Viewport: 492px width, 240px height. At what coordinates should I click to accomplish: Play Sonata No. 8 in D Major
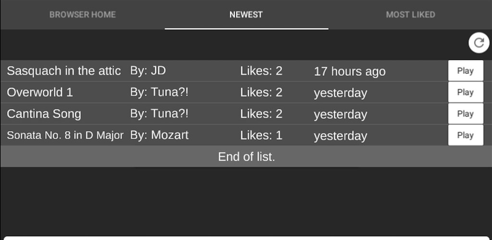coord(465,135)
